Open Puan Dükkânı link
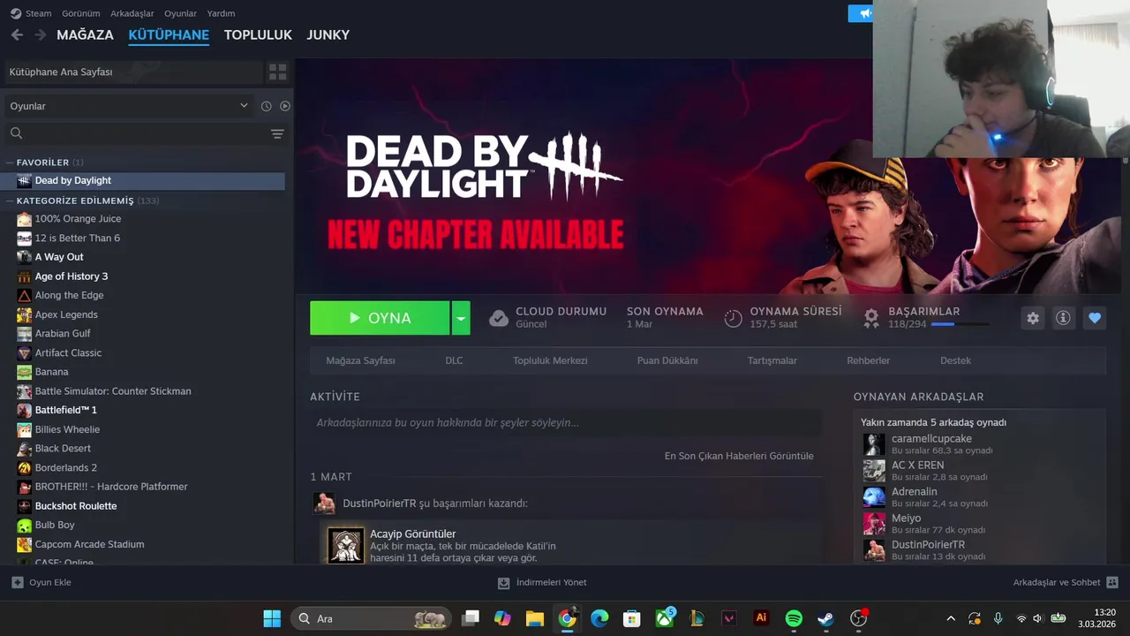 tap(667, 360)
